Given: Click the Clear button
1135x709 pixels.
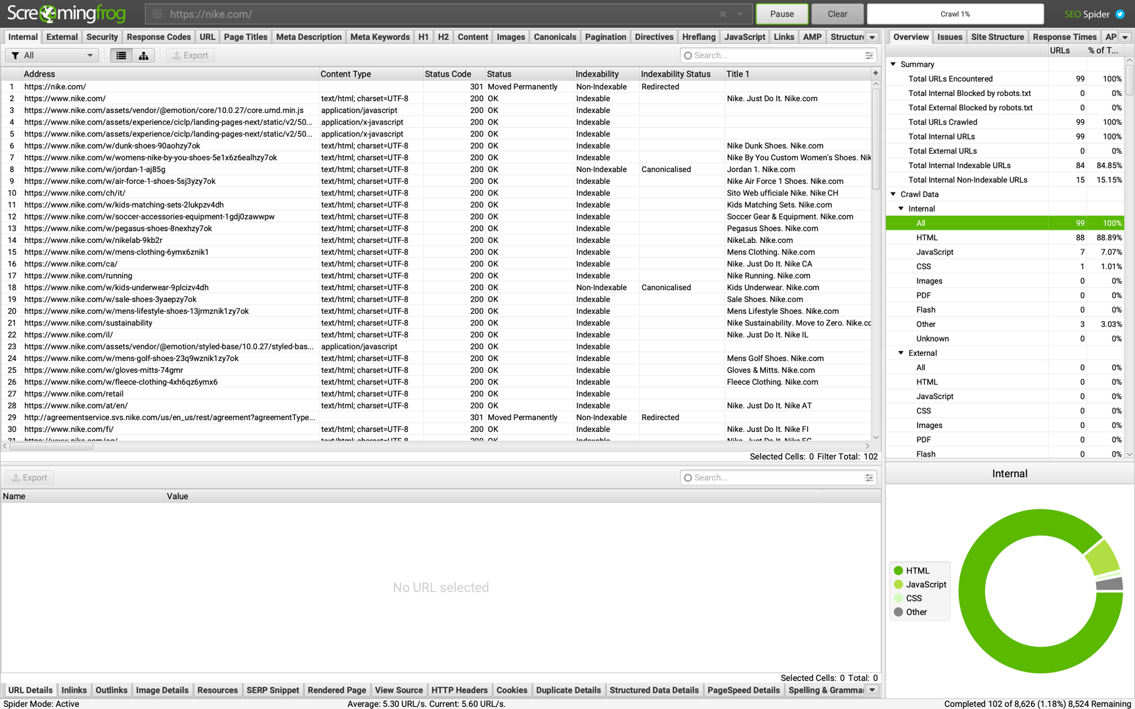Looking at the screenshot, I should (x=837, y=13).
